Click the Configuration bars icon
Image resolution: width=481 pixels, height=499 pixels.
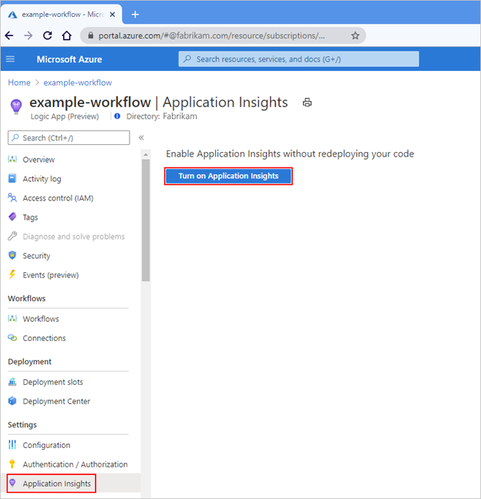[x=12, y=444]
